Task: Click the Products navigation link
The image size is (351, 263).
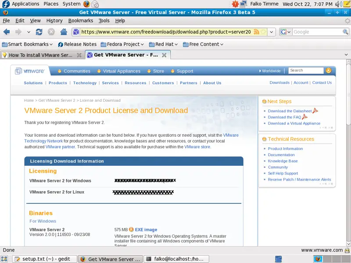Action: [58, 83]
